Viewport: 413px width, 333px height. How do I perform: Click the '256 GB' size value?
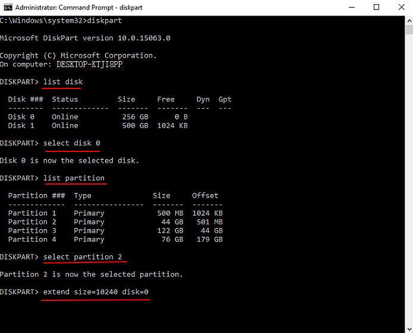point(135,117)
